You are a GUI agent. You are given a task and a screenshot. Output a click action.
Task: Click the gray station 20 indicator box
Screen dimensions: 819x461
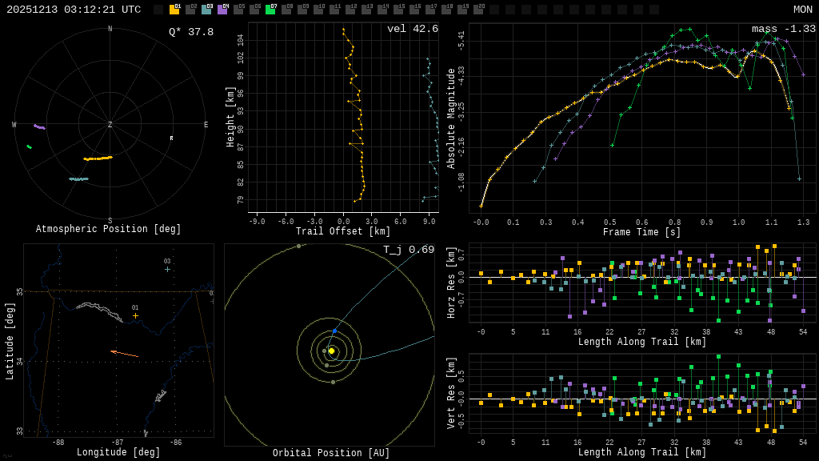[x=478, y=10]
